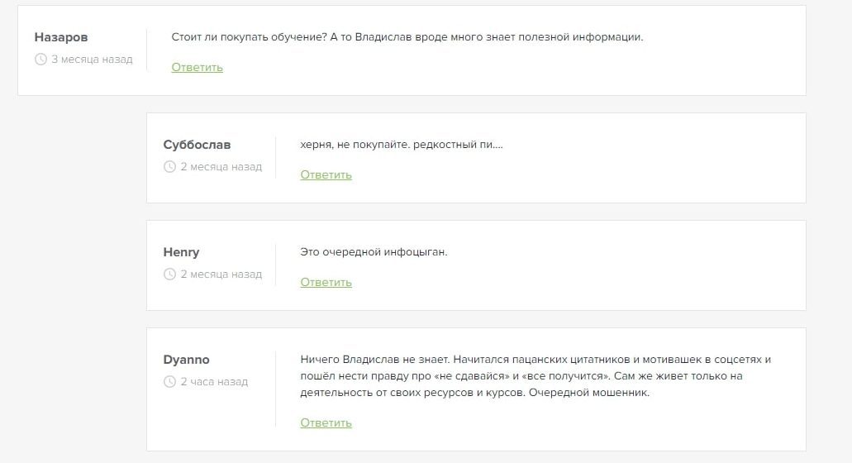Click the '2 часа назад' timestamp
Image resolution: width=852 pixels, height=463 pixels.
tap(214, 382)
